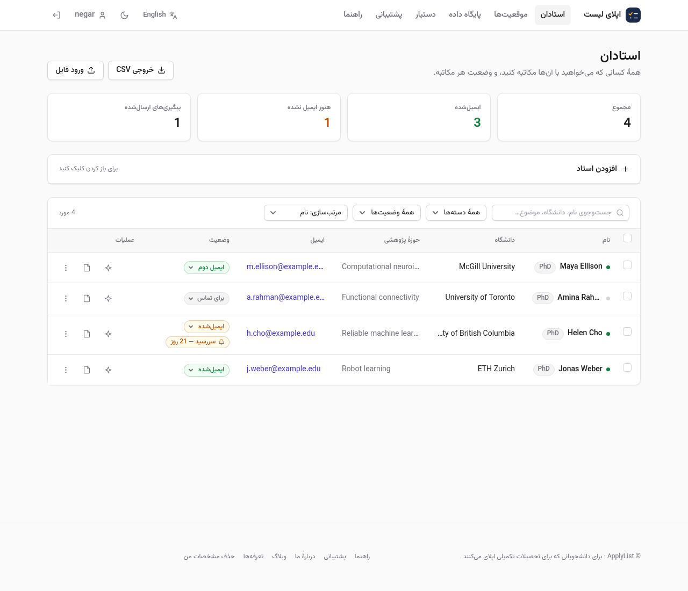Screen dimensions: 688x591
Task: Click the ApplyList logo icon
Action: (633, 15)
